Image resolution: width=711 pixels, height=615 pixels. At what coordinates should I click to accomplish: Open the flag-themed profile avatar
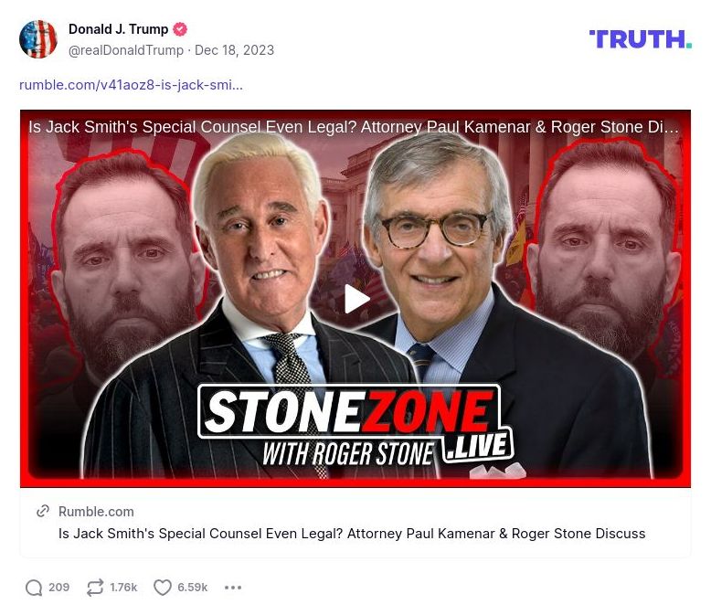click(38, 39)
